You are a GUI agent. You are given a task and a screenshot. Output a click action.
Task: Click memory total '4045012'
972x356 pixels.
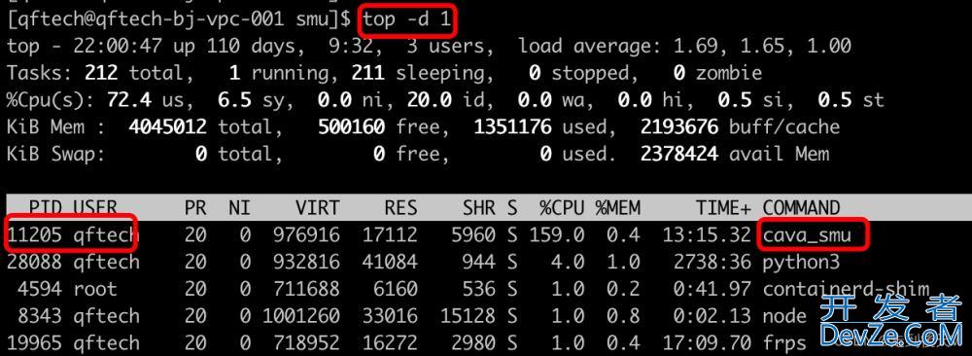pyautogui.click(x=167, y=127)
